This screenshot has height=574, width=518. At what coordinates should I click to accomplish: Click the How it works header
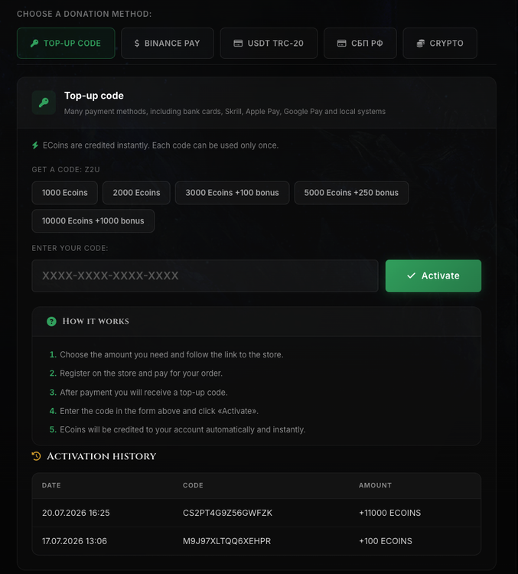256,321
